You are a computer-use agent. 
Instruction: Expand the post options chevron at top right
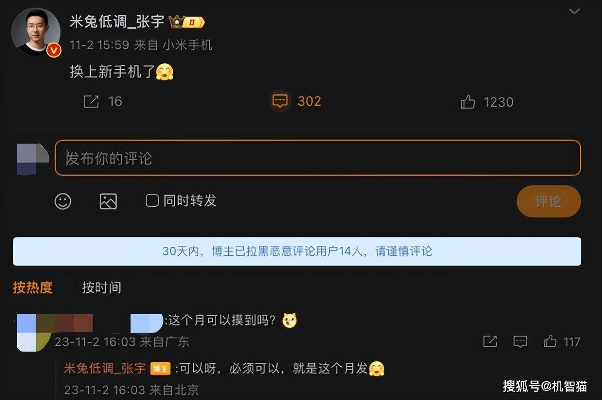pyautogui.click(x=574, y=11)
